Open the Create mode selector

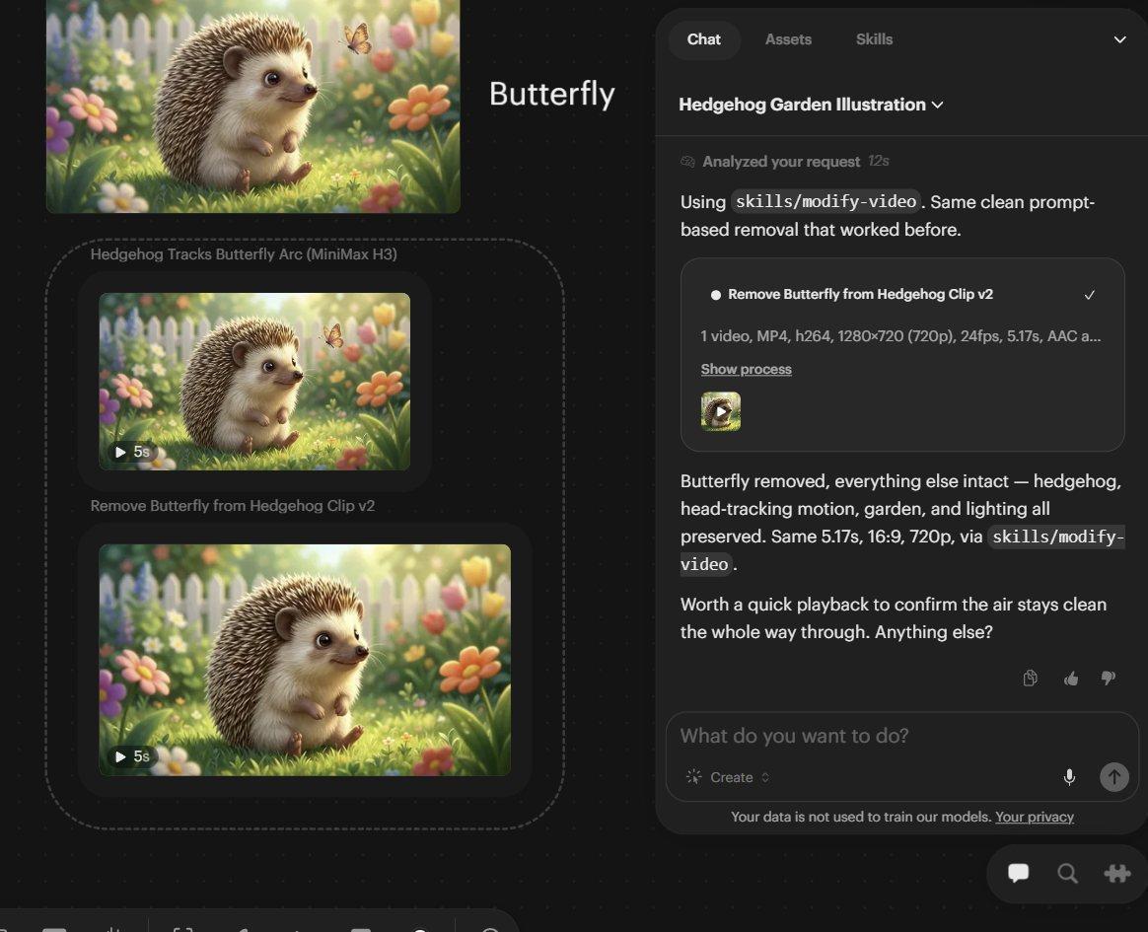coord(727,777)
